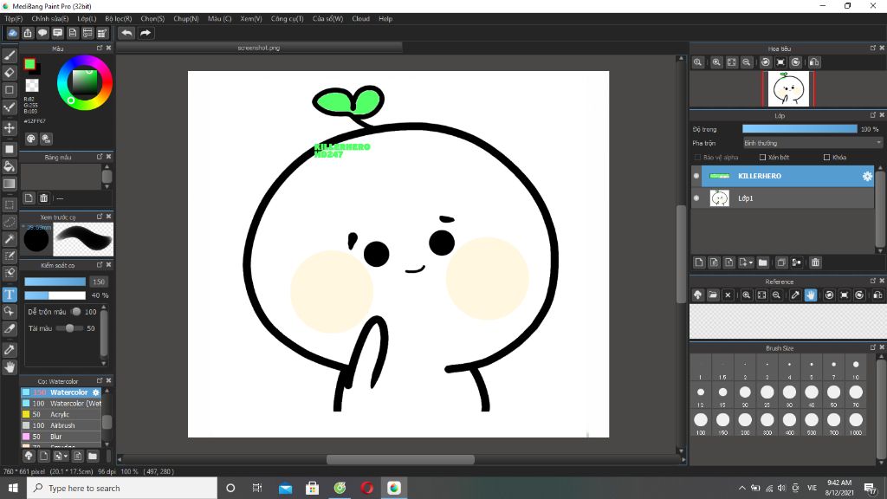Open Lớp(L) menu
887x499 pixels.
click(87, 19)
